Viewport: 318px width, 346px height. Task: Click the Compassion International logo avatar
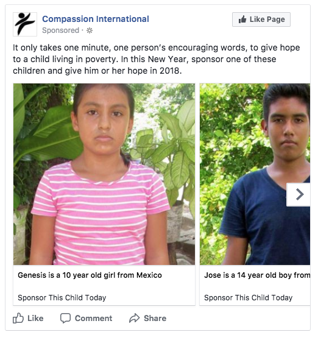click(x=25, y=24)
